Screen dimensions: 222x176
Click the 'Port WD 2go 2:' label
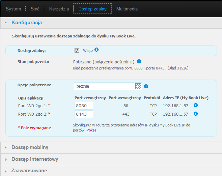(34, 114)
